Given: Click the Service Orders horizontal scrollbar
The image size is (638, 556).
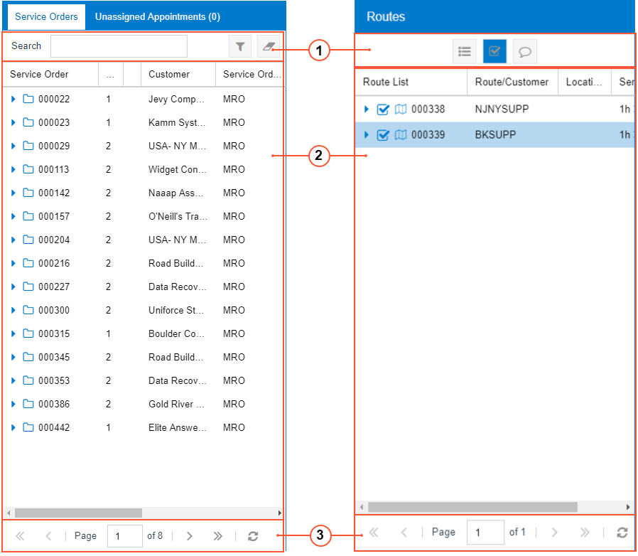Looking at the screenshot, I should point(78,513).
